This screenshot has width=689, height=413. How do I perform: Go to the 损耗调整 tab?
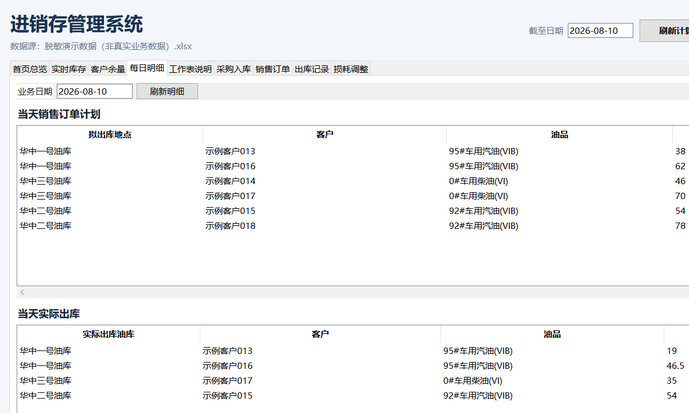[351, 69]
